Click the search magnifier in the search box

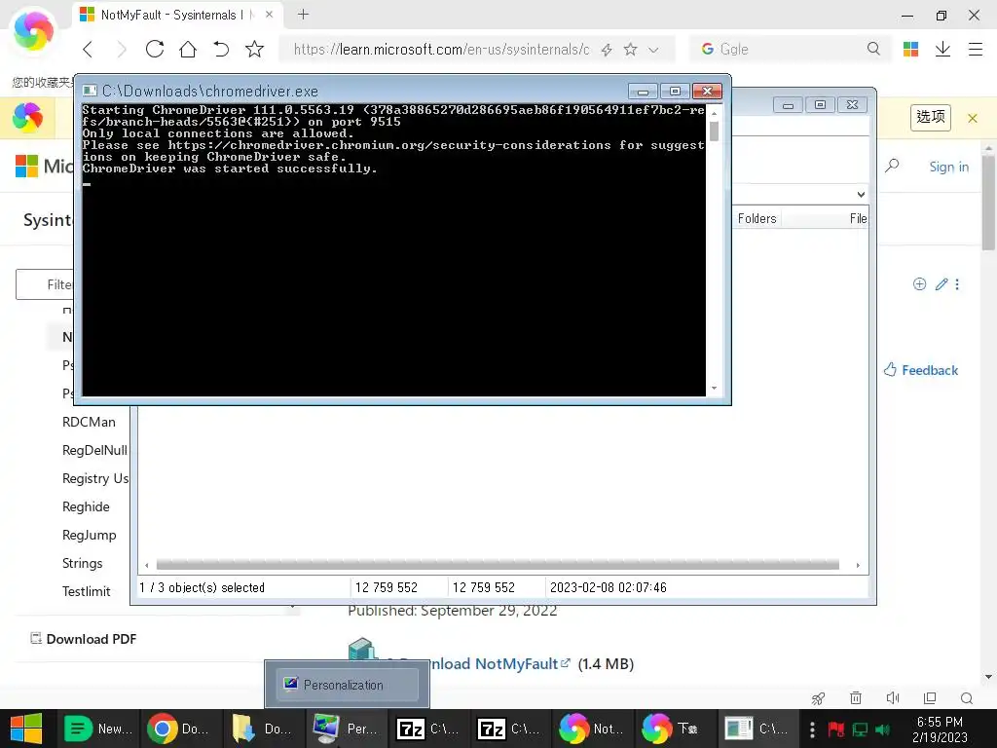click(x=873, y=49)
